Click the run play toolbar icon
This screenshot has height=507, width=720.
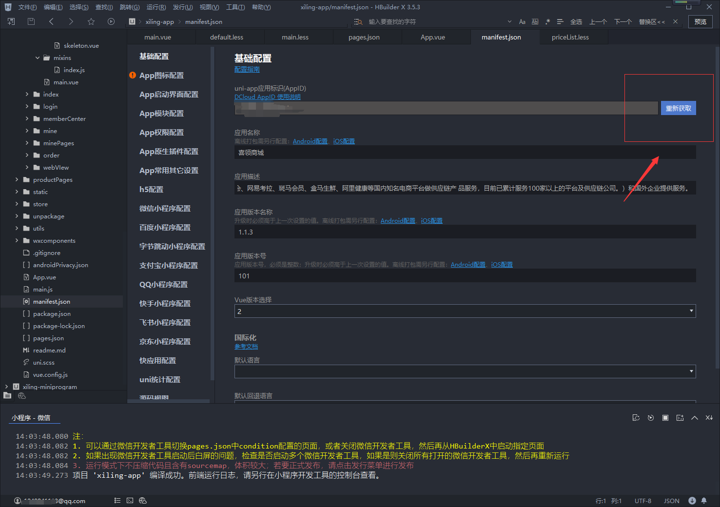[111, 21]
